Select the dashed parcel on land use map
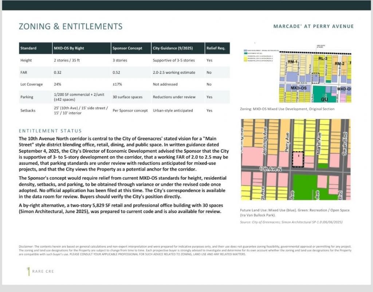 point(298,159)
